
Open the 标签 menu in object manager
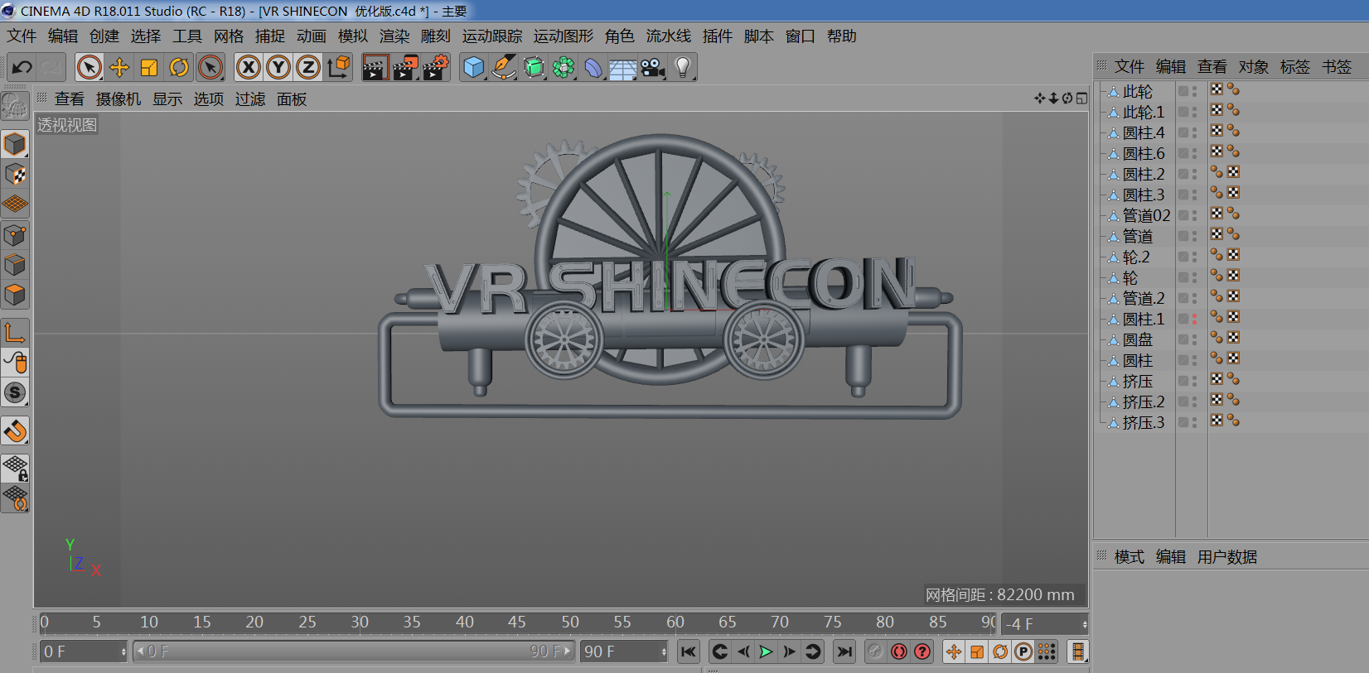click(x=1295, y=67)
